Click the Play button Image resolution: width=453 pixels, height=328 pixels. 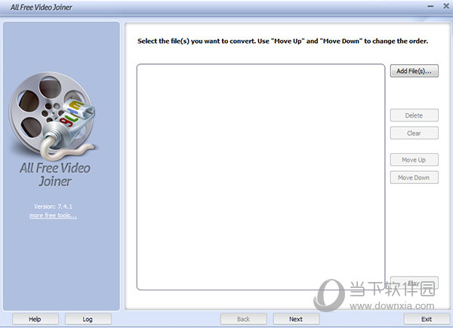(x=414, y=283)
